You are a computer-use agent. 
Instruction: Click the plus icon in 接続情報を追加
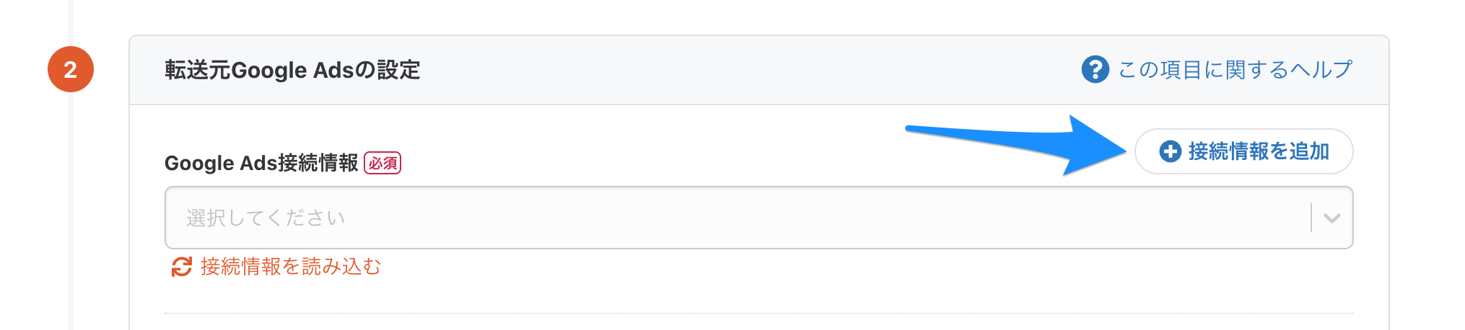pyautogui.click(x=1170, y=151)
